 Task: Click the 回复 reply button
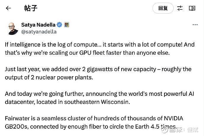coord(163,8)
